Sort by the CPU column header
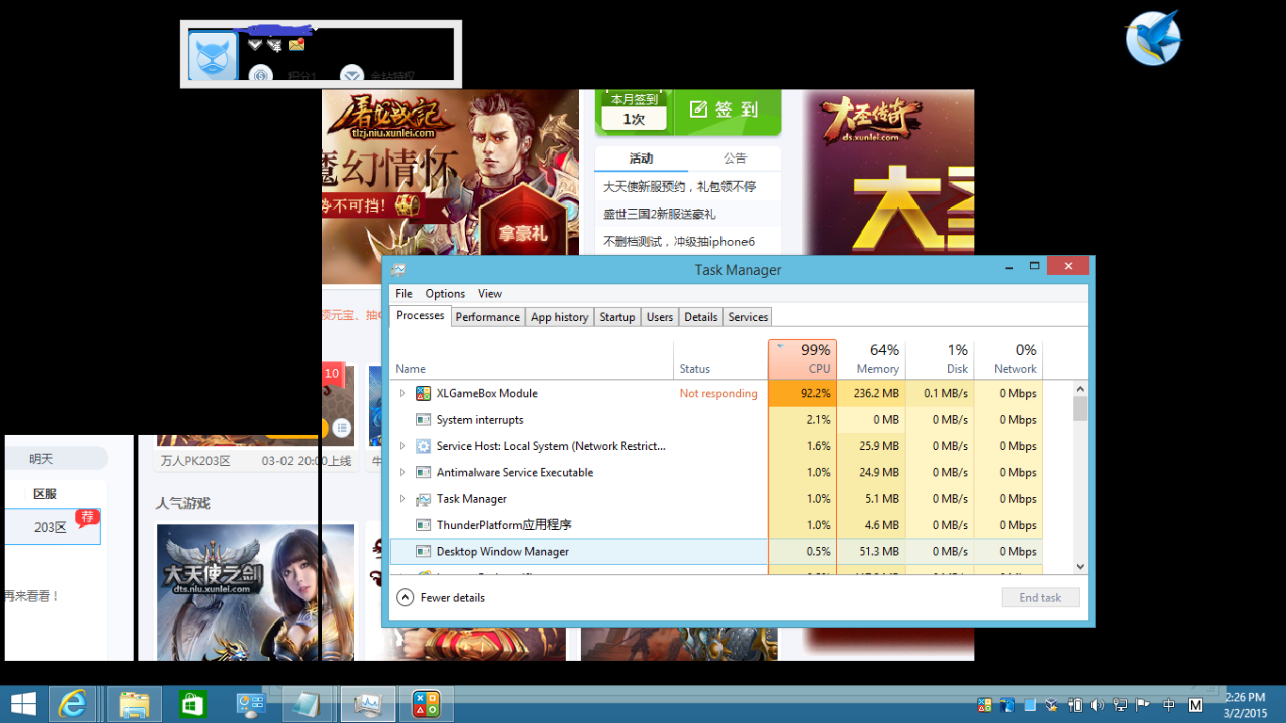This screenshot has width=1286, height=723. click(x=803, y=359)
